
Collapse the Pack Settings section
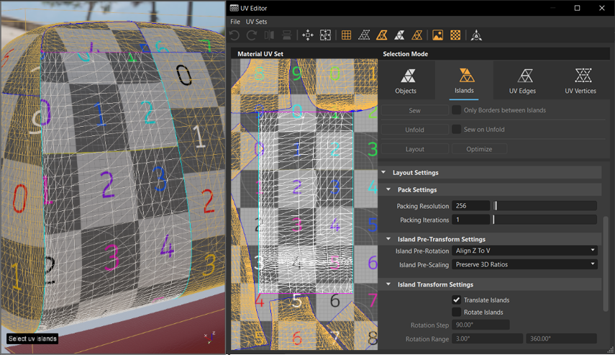(x=388, y=189)
